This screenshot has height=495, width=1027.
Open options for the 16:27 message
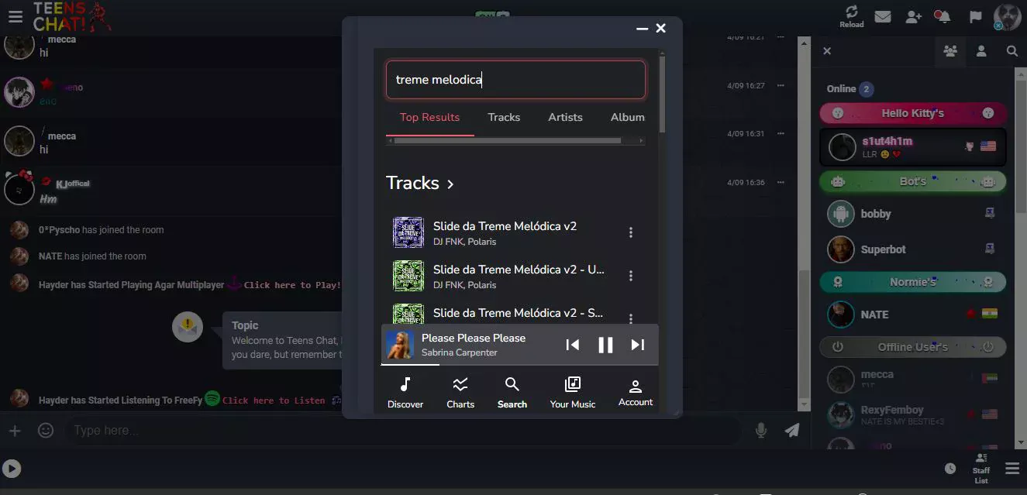pyautogui.click(x=781, y=86)
